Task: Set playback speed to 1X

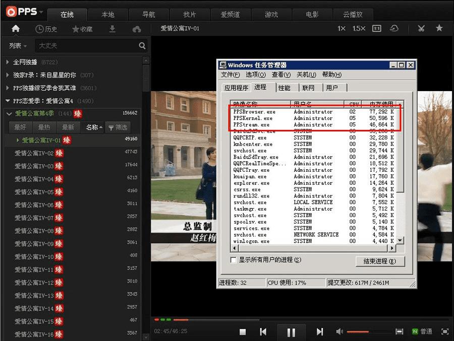Action: coord(342,28)
